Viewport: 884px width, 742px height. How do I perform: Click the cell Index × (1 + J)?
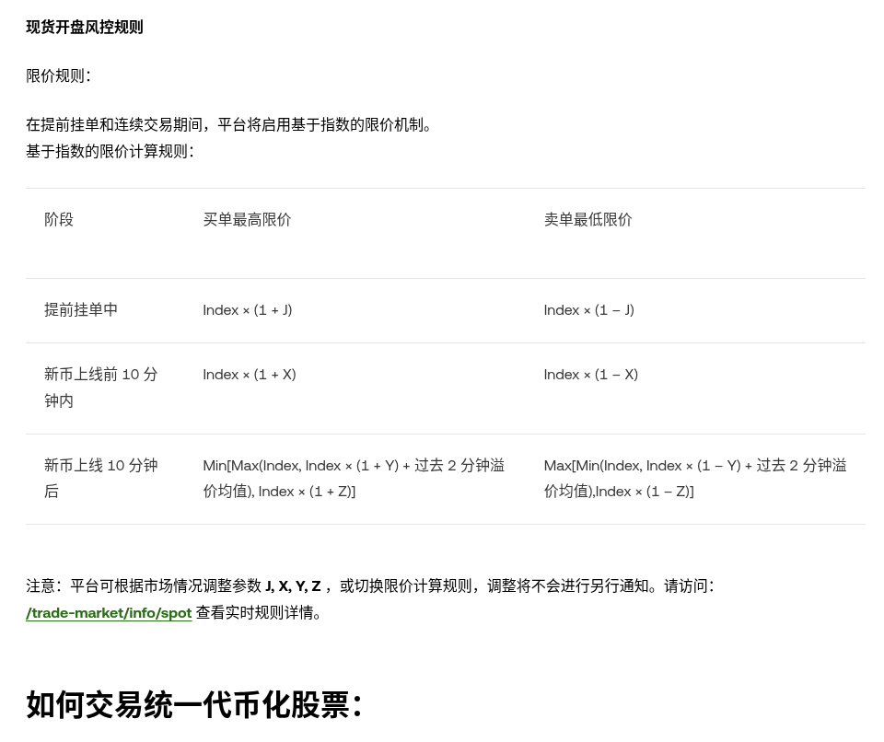[248, 310]
